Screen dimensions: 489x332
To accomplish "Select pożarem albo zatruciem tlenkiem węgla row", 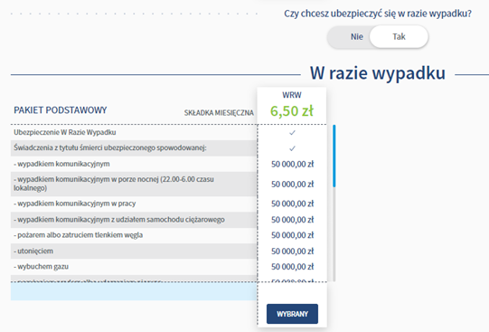I will [134, 235].
